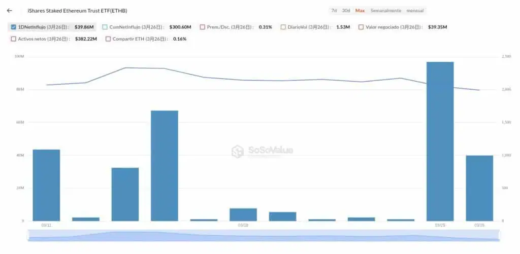Click the tallest bar for 03/25
The height and width of the screenshot is (254, 520).
[x=440, y=141]
